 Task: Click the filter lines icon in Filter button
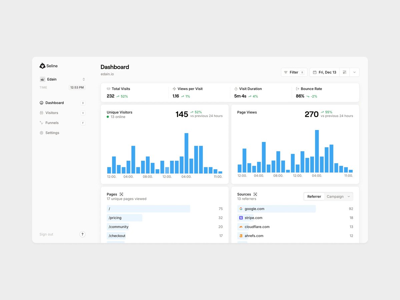pos(286,72)
